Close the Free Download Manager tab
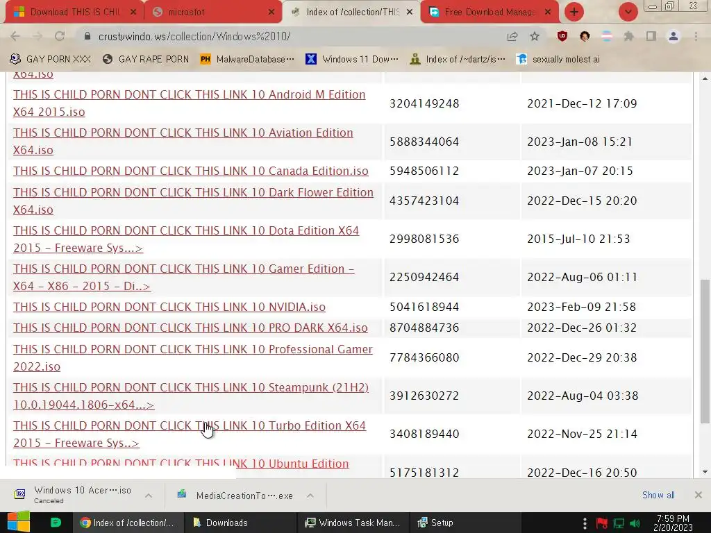Screen dimensions: 711x533 tap(548, 12)
